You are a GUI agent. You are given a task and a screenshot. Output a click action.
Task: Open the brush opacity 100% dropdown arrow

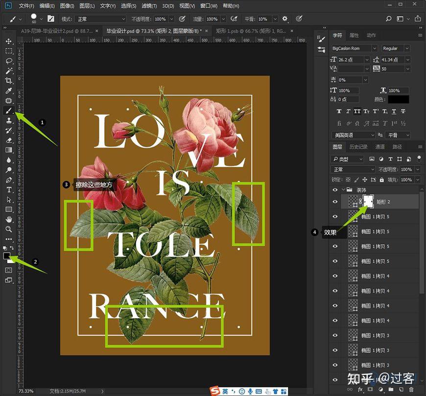tap(172, 19)
